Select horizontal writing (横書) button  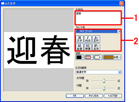point(88,47)
